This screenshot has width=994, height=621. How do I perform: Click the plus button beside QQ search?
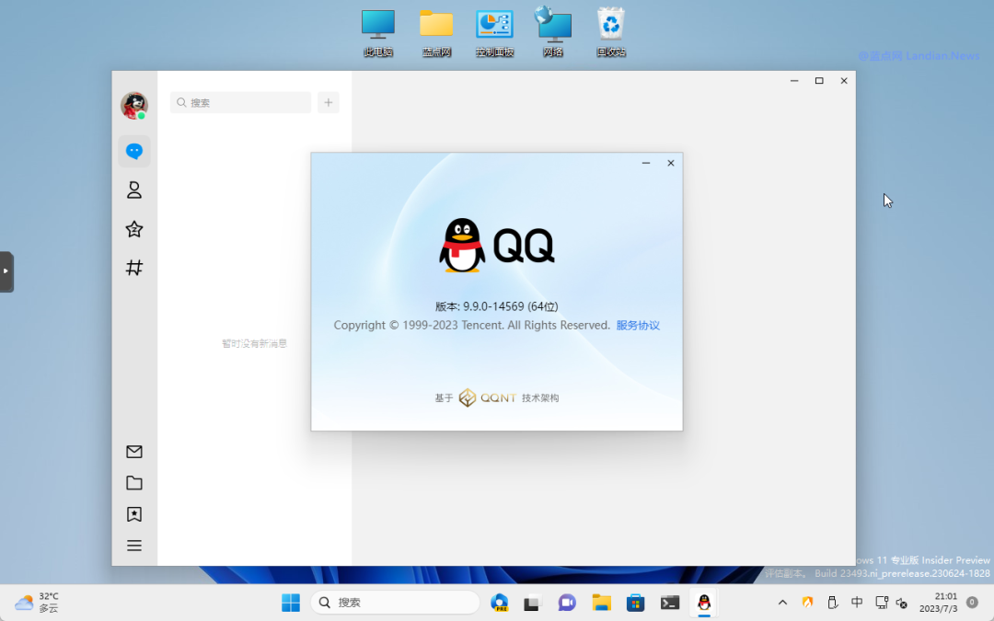point(329,103)
